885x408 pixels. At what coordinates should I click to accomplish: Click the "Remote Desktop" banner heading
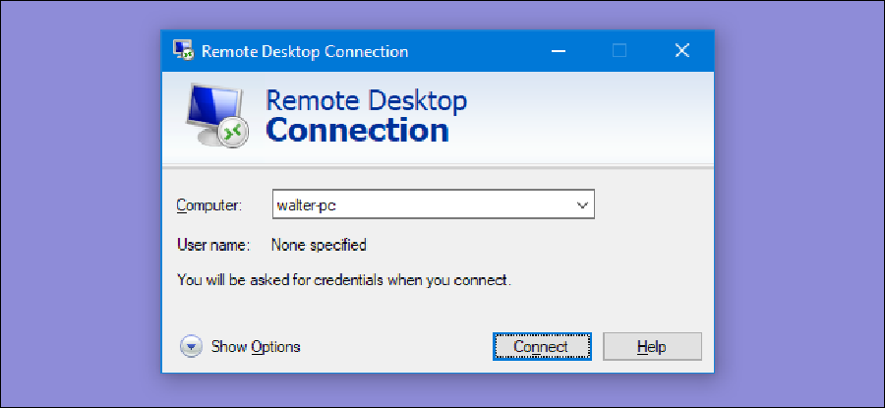click(367, 100)
